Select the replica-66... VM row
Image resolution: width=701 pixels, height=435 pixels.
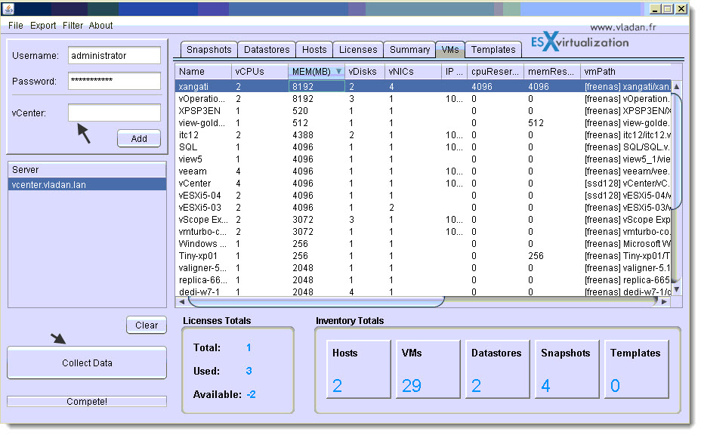click(423, 280)
